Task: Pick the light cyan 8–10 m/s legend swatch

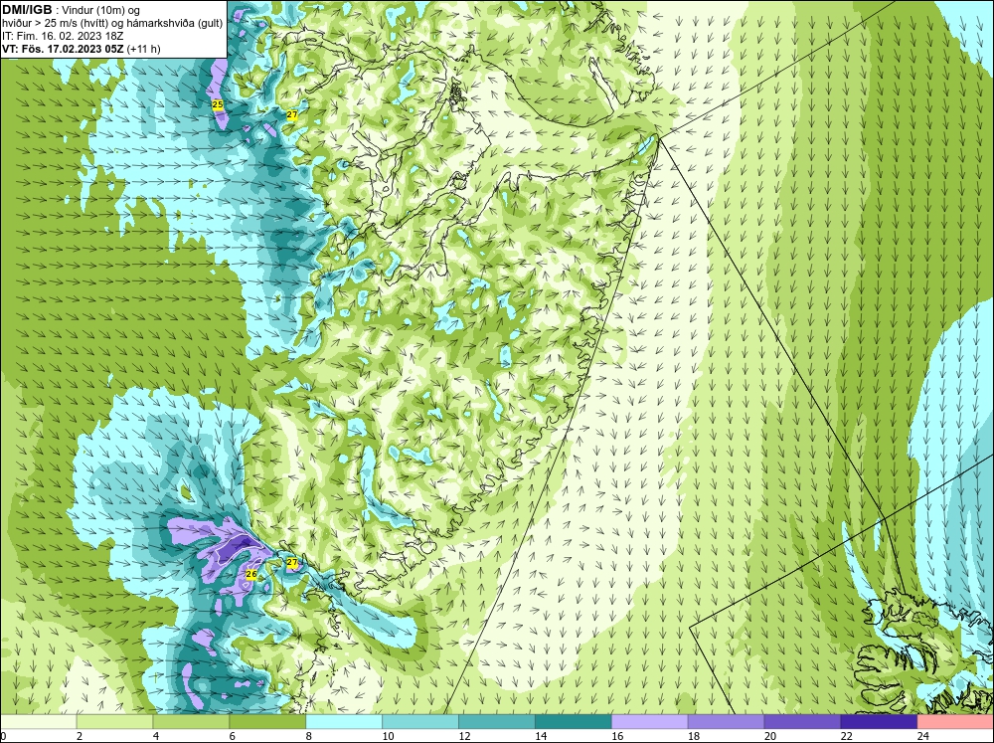Action: (344, 722)
